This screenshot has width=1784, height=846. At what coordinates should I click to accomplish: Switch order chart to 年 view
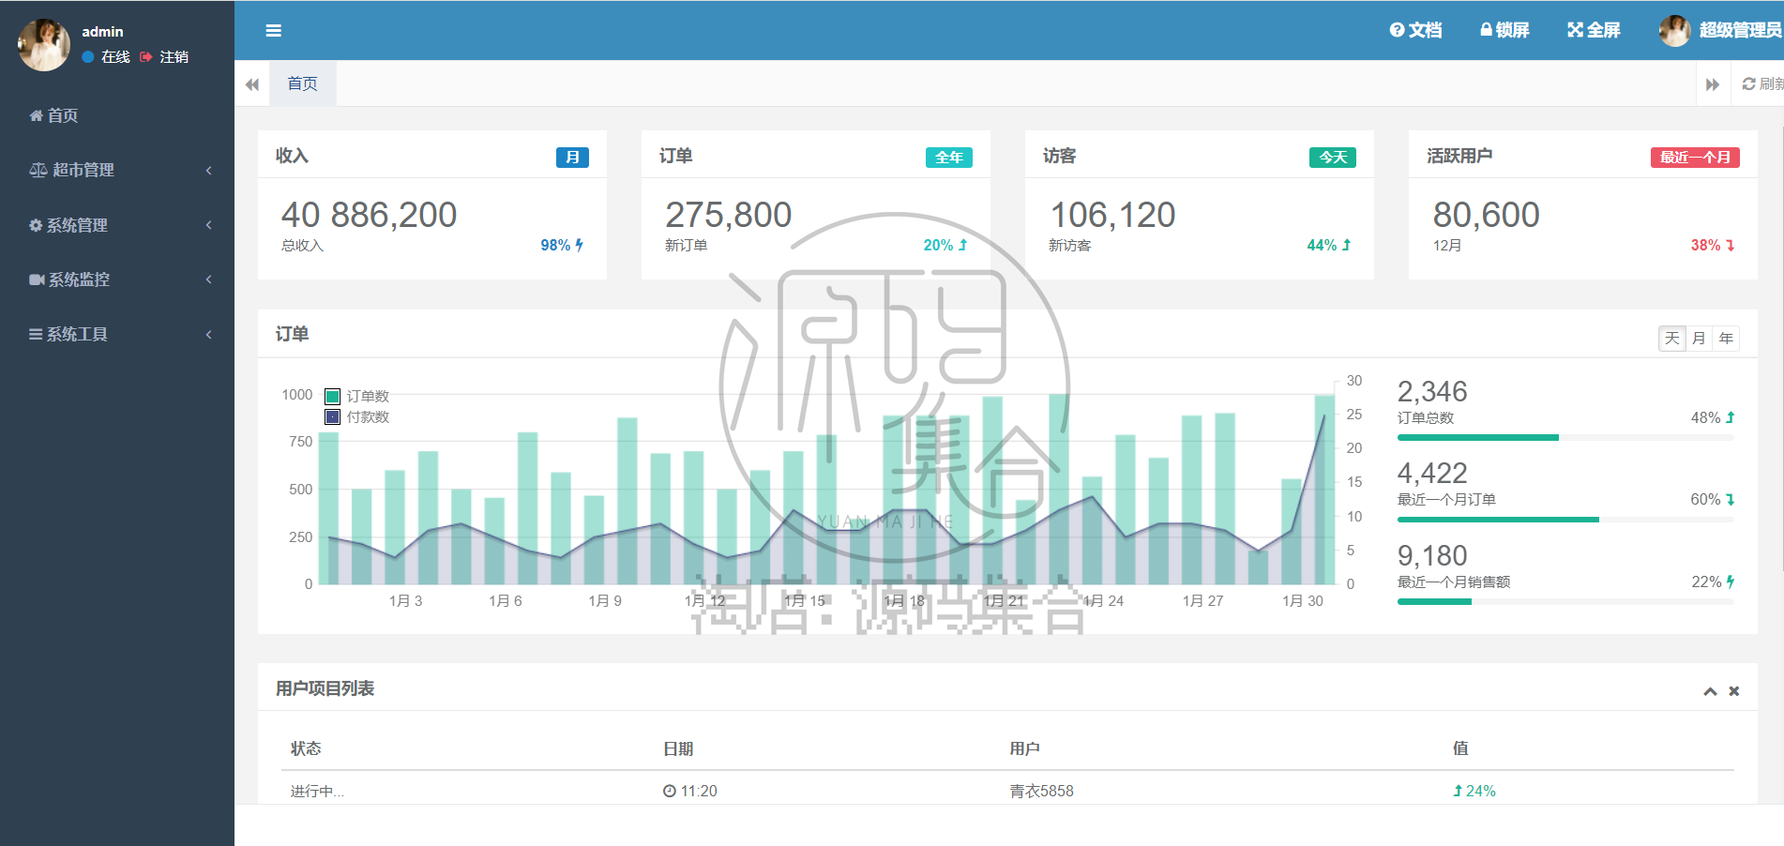pos(1726,339)
